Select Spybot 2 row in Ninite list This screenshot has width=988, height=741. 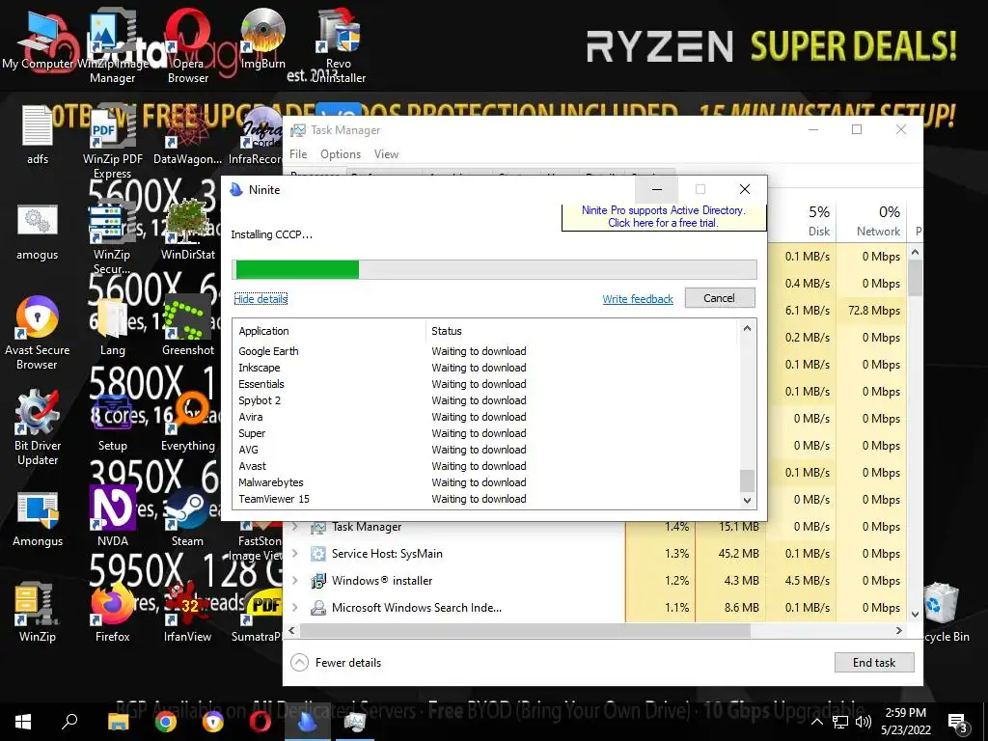(486, 400)
